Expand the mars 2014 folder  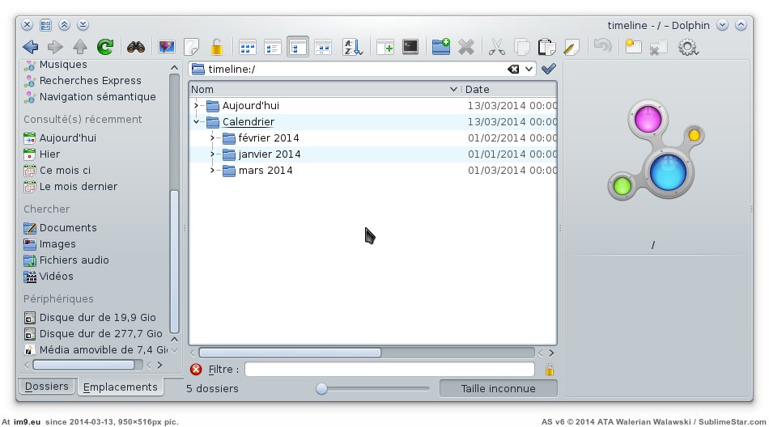click(212, 171)
